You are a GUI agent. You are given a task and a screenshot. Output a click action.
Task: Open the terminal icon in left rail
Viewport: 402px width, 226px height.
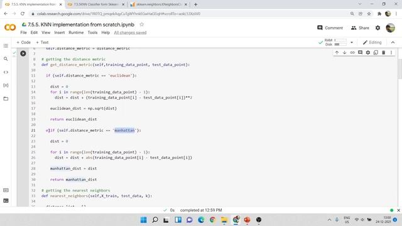(6, 201)
